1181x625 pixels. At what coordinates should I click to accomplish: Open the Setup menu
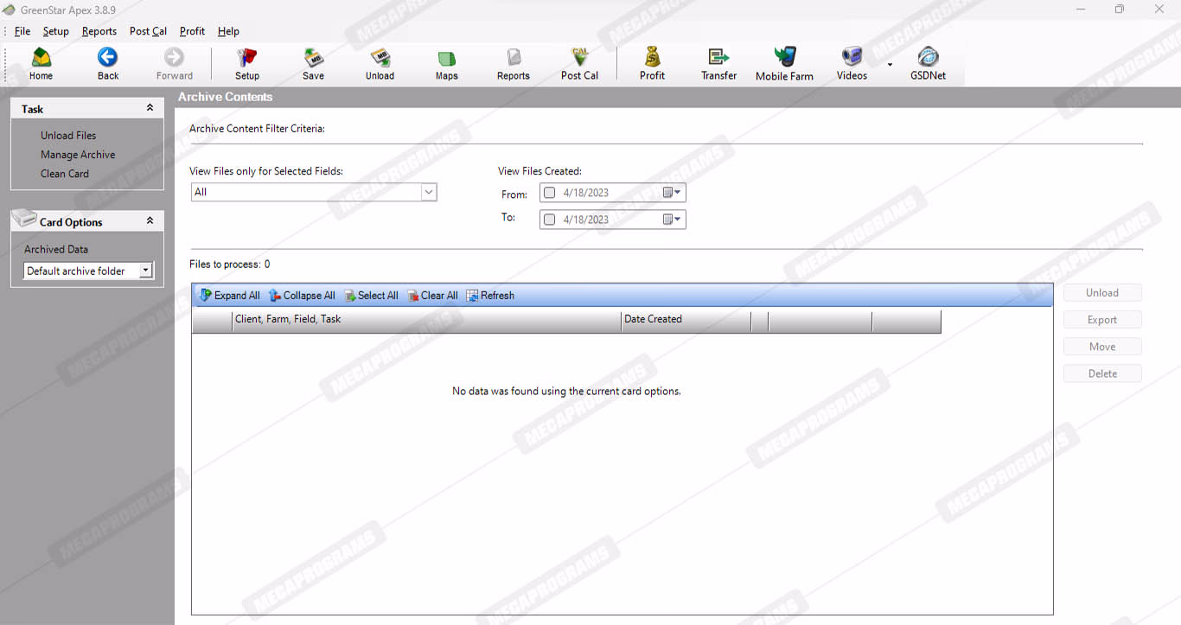pos(55,31)
